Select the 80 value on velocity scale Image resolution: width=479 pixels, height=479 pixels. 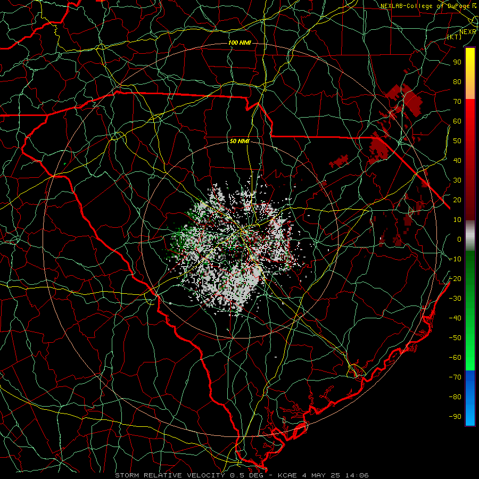point(457,81)
